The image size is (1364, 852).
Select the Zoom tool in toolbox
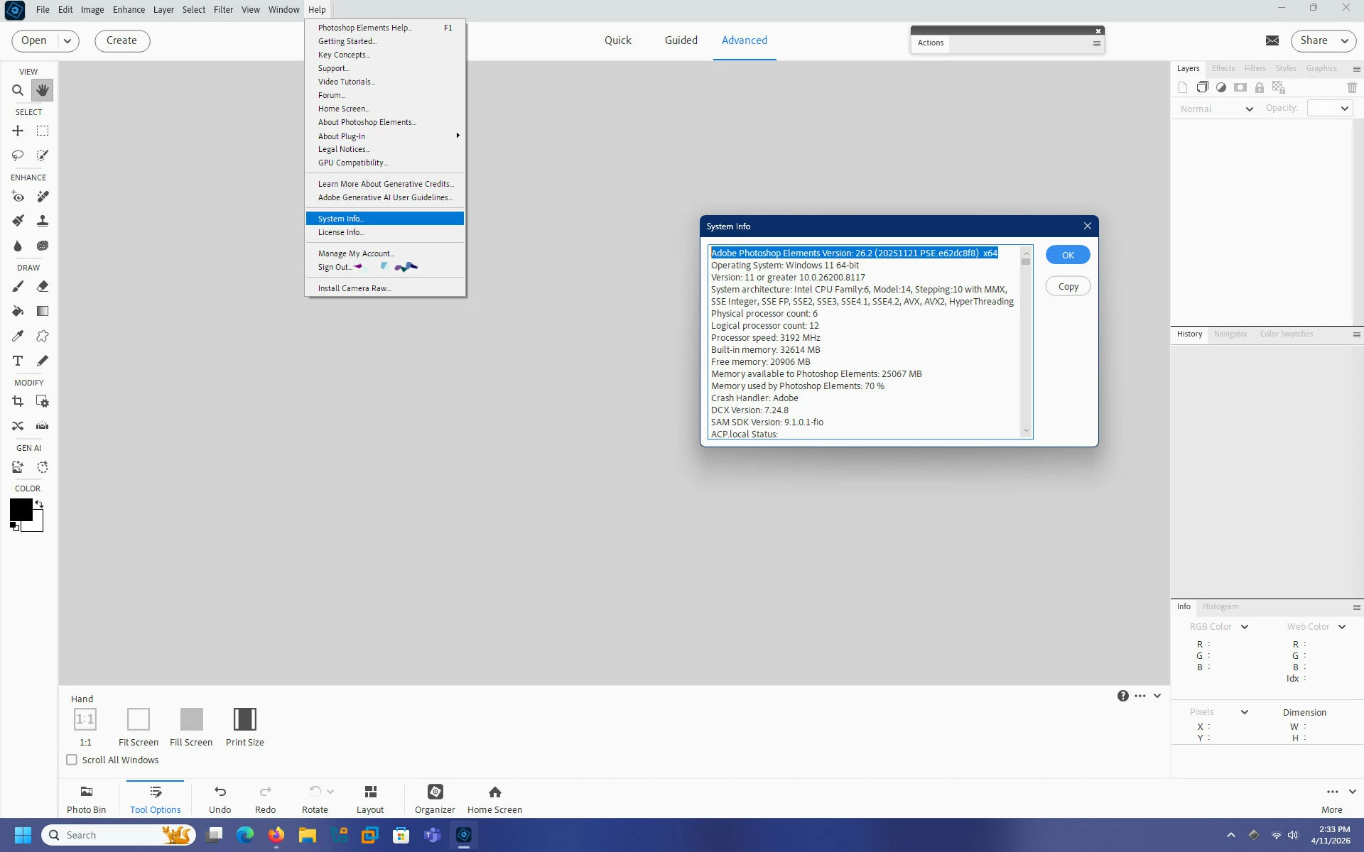coord(18,90)
